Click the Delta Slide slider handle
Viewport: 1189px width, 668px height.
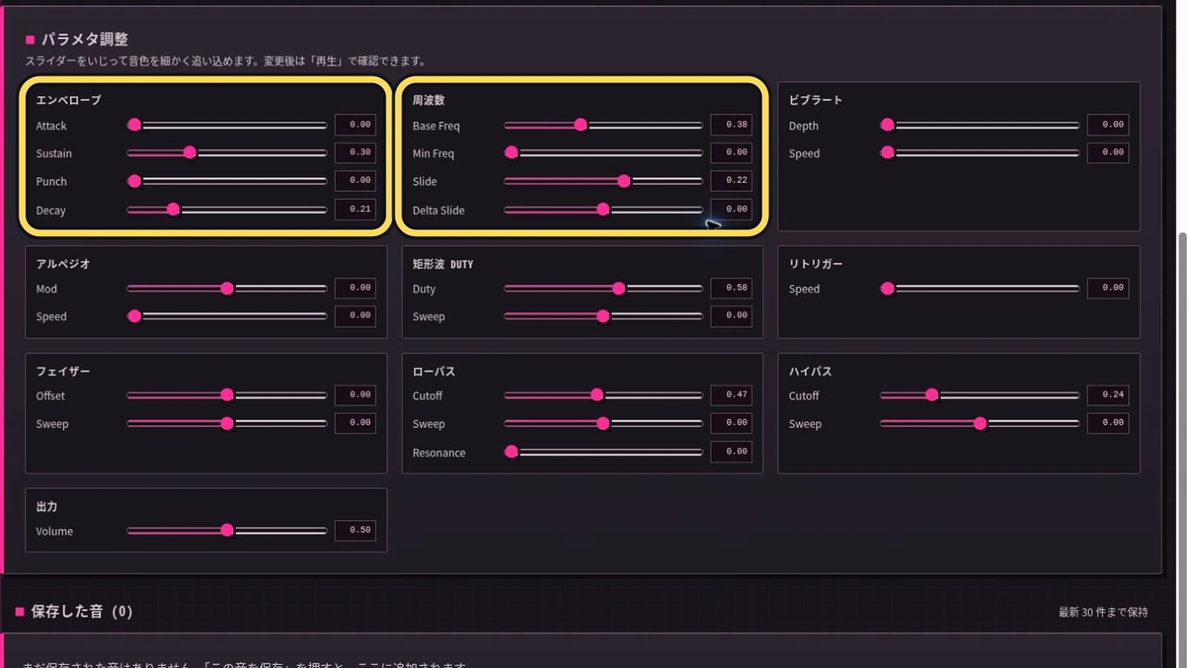603,209
